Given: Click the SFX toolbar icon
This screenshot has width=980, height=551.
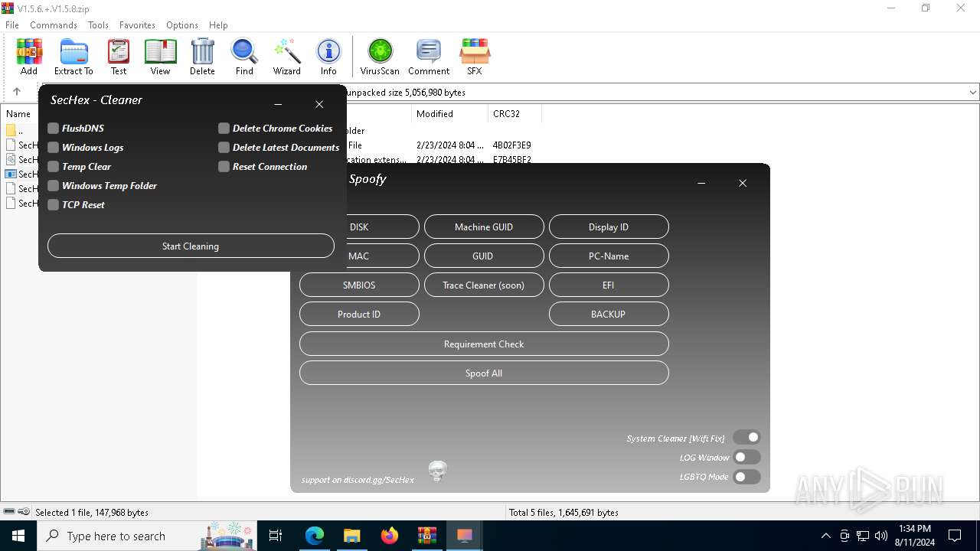Looking at the screenshot, I should (475, 57).
